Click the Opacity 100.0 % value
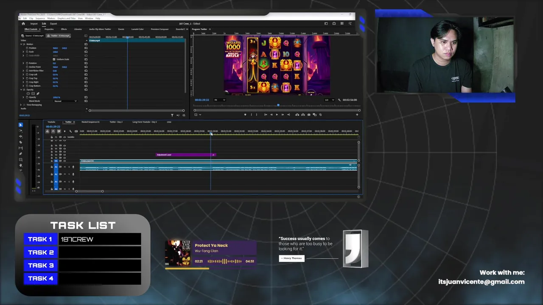This screenshot has width=543, height=305. click(x=56, y=97)
